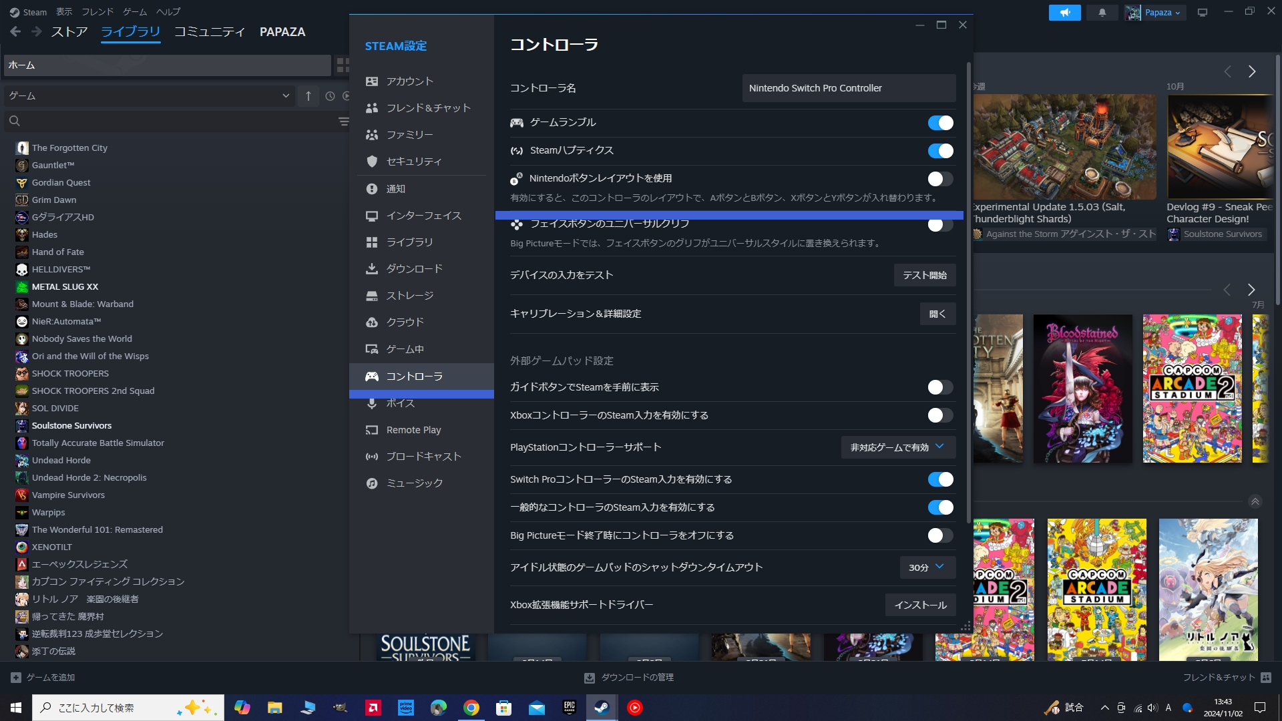Click the announcements megaphone icon
Image resolution: width=1282 pixels, height=721 pixels.
(x=1064, y=13)
